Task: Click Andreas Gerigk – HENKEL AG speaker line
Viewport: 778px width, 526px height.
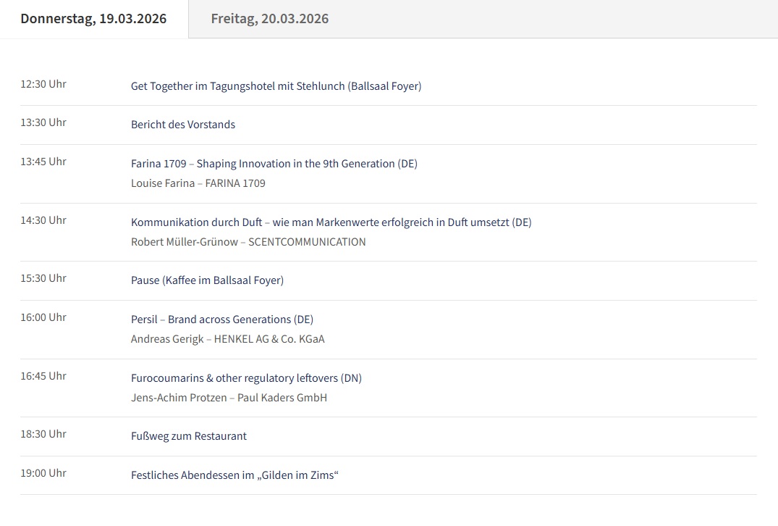Action: click(227, 339)
